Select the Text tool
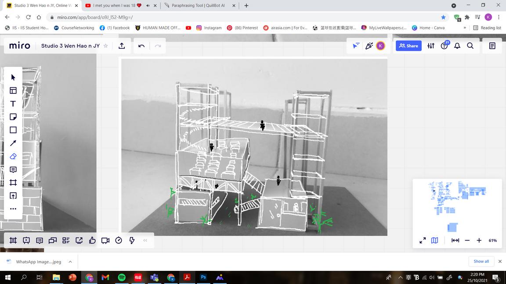 coord(13,104)
